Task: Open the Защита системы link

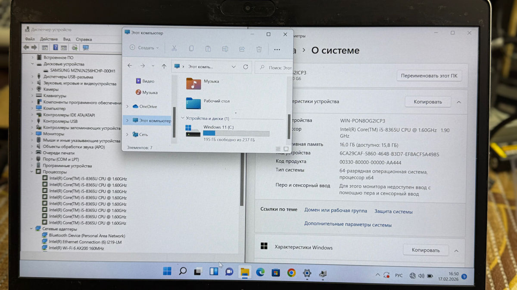Action: coord(393,211)
